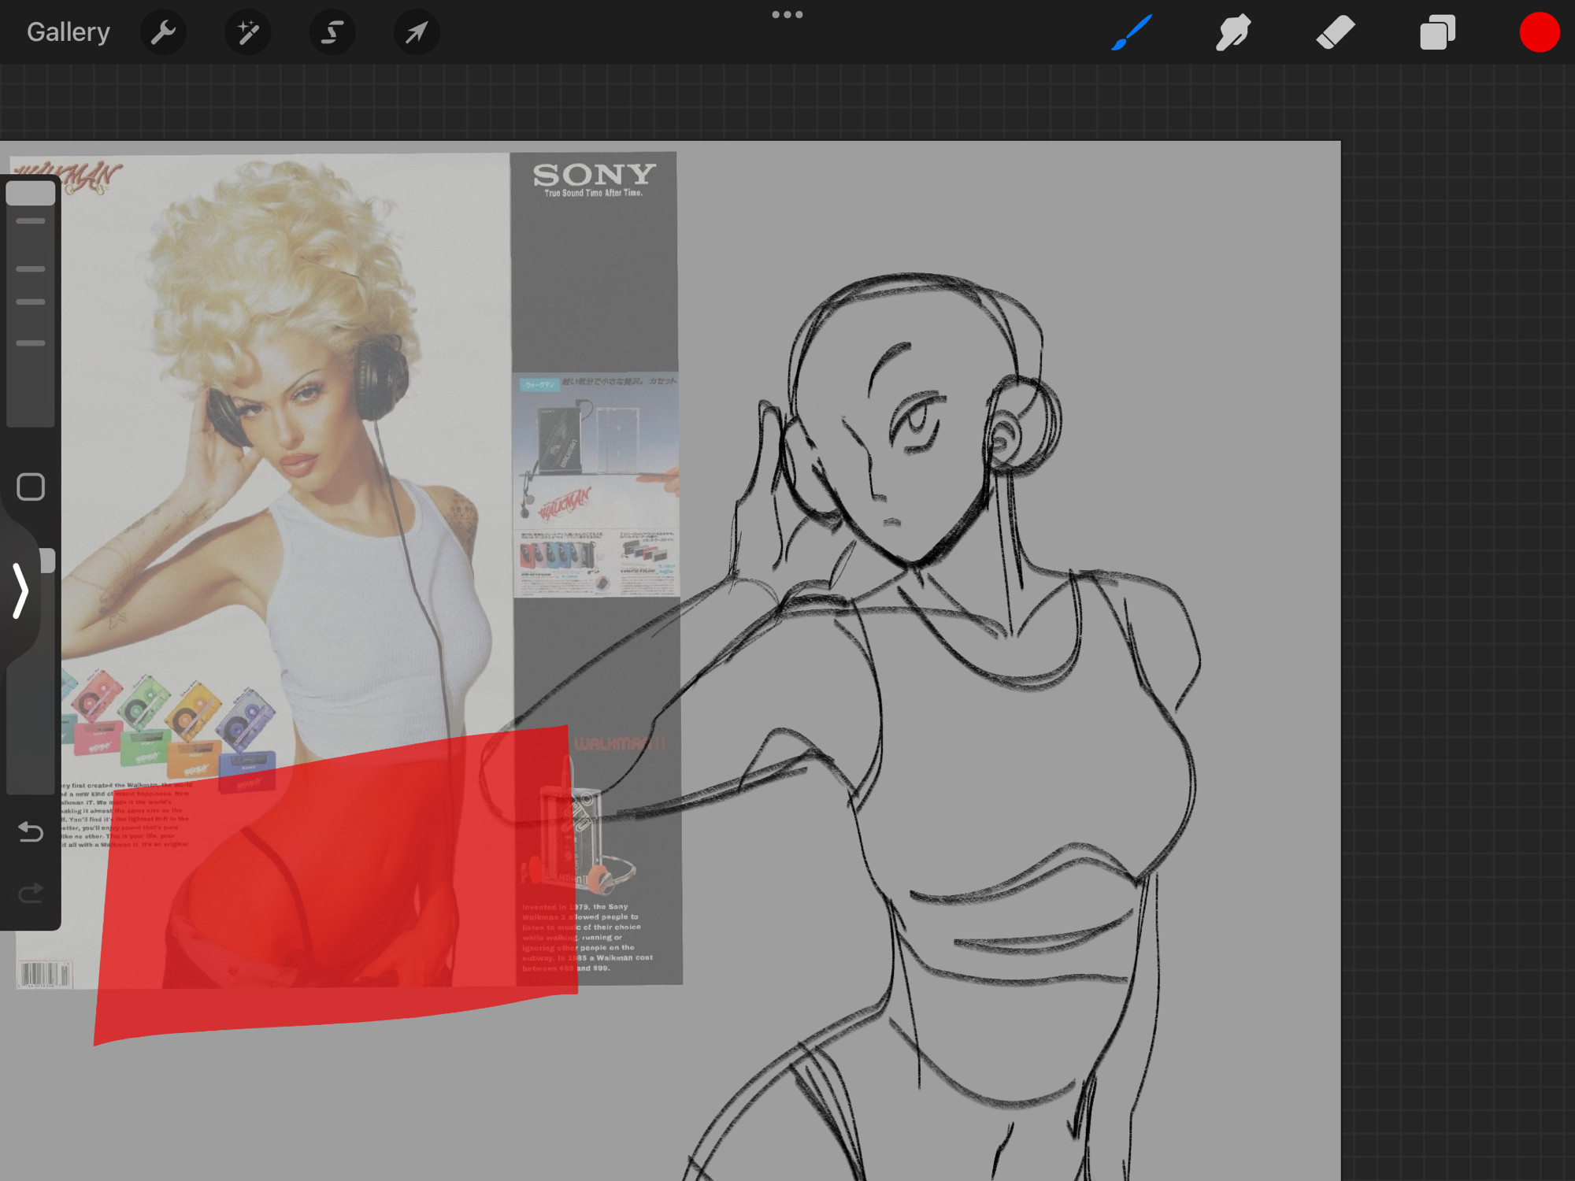Redo the last undone action

31,893
